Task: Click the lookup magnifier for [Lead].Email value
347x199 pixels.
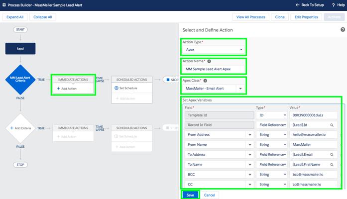Action: coord(332,155)
